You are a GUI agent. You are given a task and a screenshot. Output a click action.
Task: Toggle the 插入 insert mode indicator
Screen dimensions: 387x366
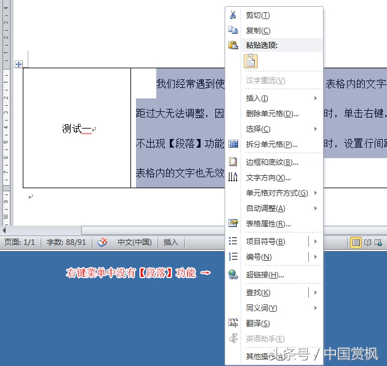(x=171, y=242)
